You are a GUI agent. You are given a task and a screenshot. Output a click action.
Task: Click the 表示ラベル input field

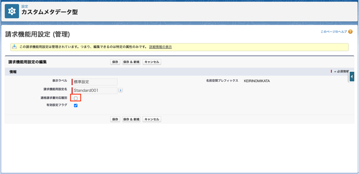(x=95, y=82)
